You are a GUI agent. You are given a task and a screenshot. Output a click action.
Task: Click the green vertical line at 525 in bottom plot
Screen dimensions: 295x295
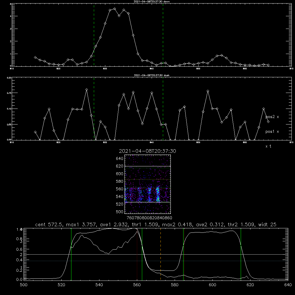[x=71, y=254]
